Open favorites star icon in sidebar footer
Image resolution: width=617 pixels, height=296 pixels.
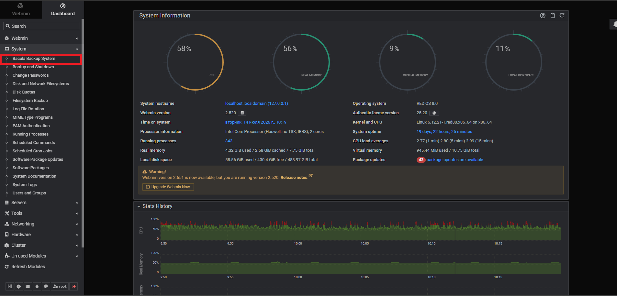point(37,286)
